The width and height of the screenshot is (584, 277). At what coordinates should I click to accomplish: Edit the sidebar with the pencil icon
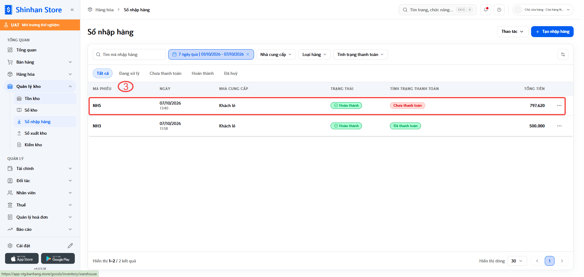coord(70,246)
